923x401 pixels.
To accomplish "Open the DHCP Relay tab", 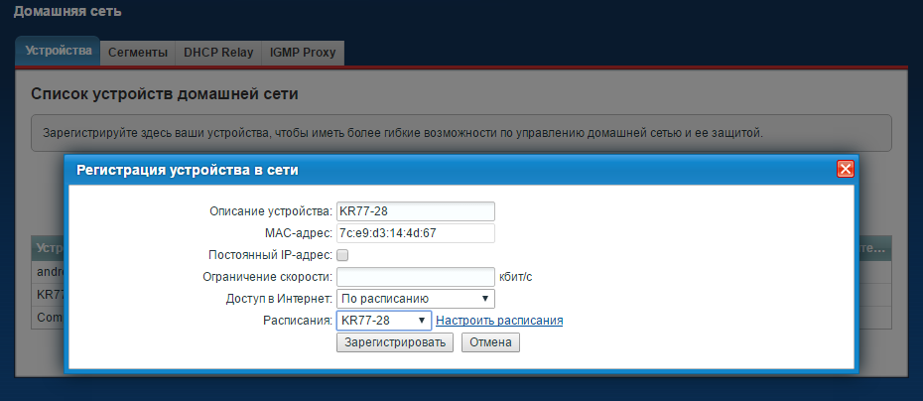I will coord(217,52).
